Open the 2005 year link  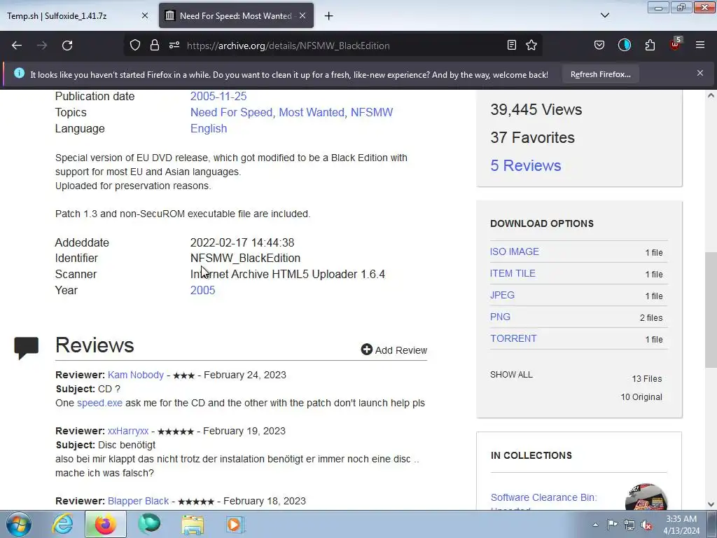[x=202, y=290]
